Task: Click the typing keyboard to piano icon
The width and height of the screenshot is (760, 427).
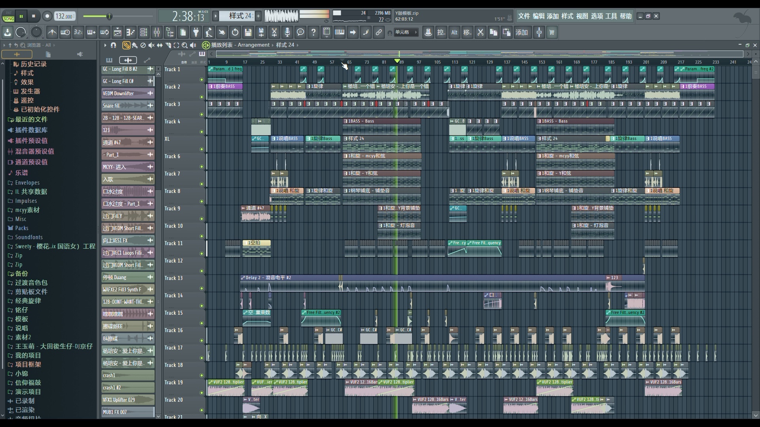Action: [x=340, y=32]
